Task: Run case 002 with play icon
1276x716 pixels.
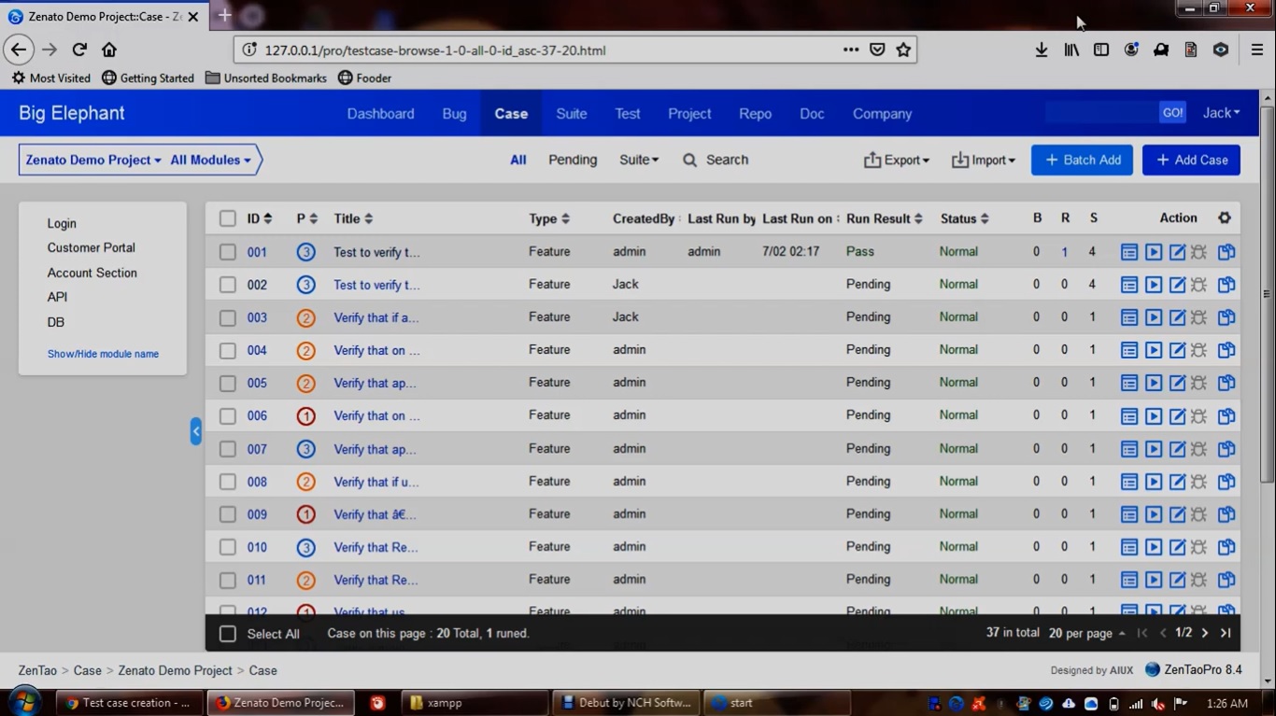Action: (1154, 285)
